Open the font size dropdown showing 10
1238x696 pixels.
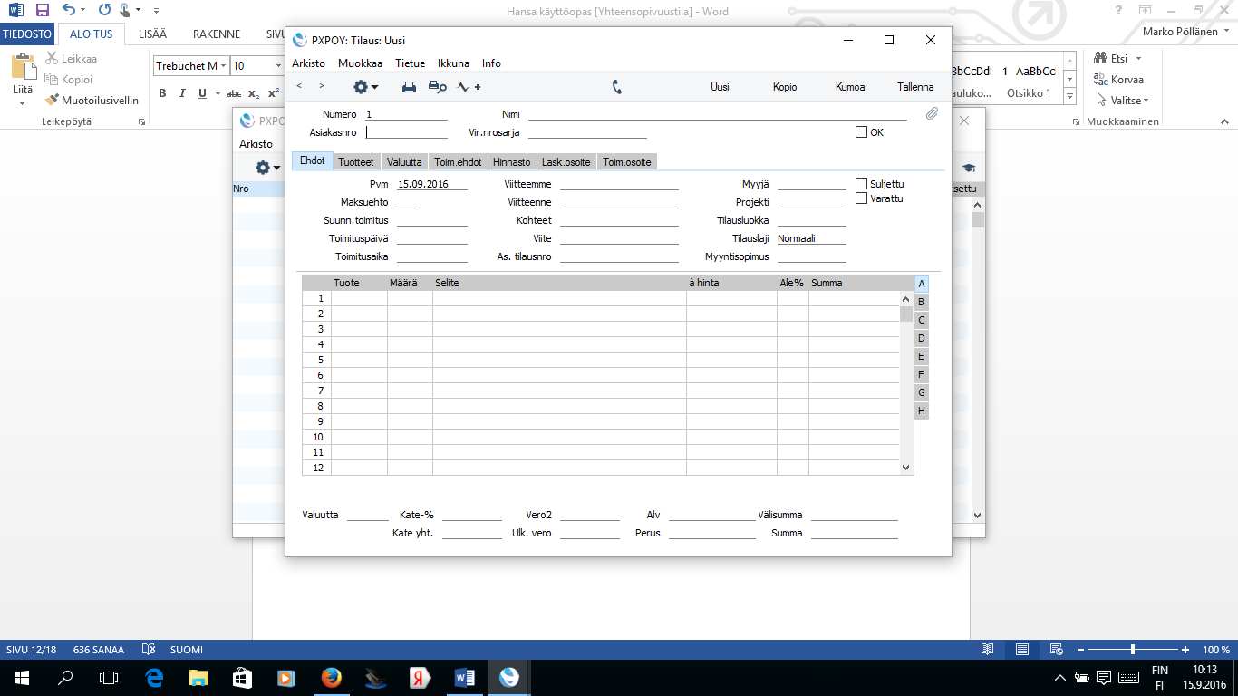pos(278,66)
